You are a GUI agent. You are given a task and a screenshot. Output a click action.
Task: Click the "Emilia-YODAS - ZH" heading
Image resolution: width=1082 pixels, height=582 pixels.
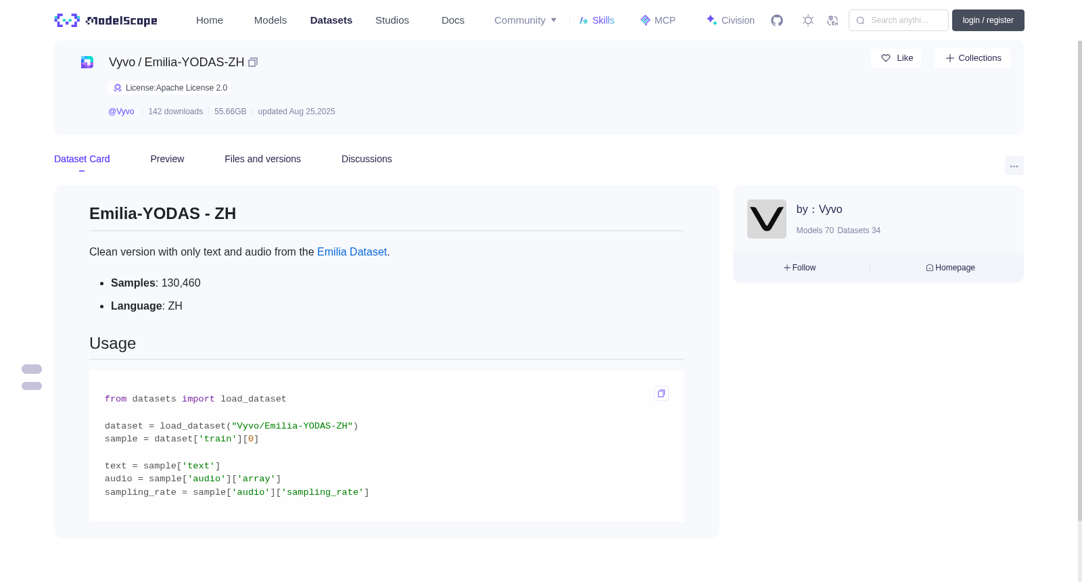click(162, 214)
